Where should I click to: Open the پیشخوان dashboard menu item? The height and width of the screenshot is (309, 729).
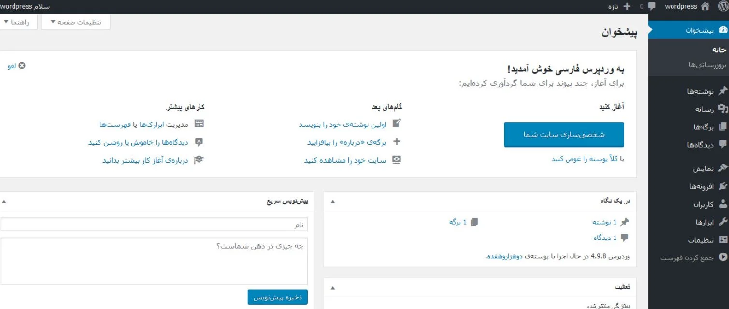[x=690, y=30]
